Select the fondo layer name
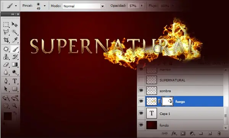 164,125
